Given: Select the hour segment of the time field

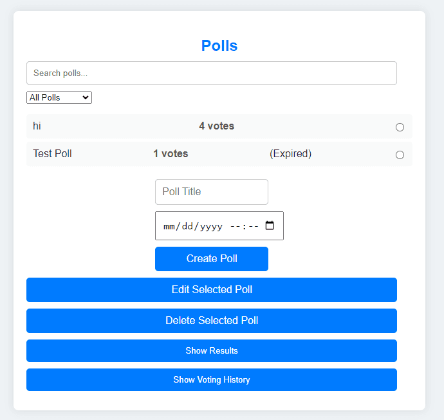Looking at the screenshot, I should tap(236, 227).
